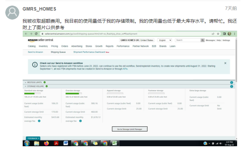Click the Amazon Seller Central logo

[x=40, y=40]
